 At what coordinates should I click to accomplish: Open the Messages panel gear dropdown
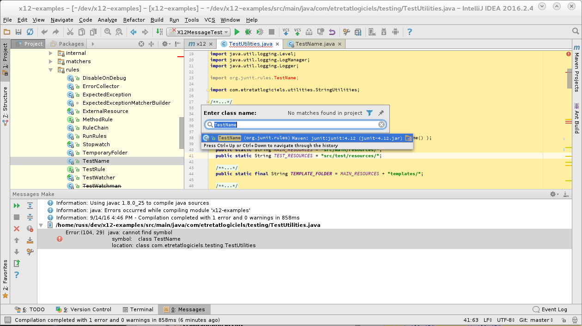coord(554,194)
